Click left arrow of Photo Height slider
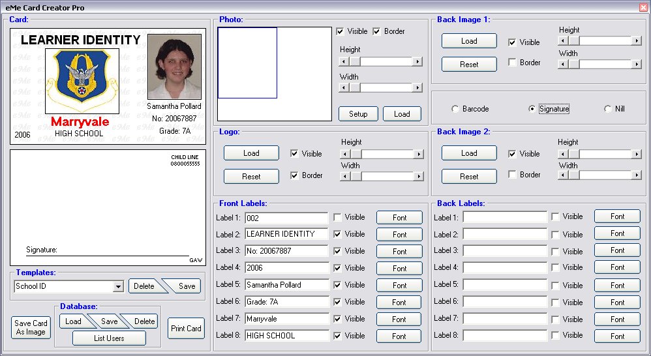 tap(343, 61)
